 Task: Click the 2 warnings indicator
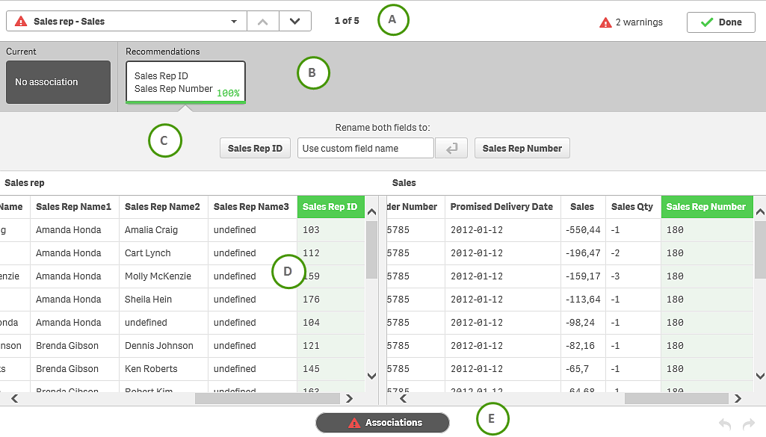tap(631, 22)
